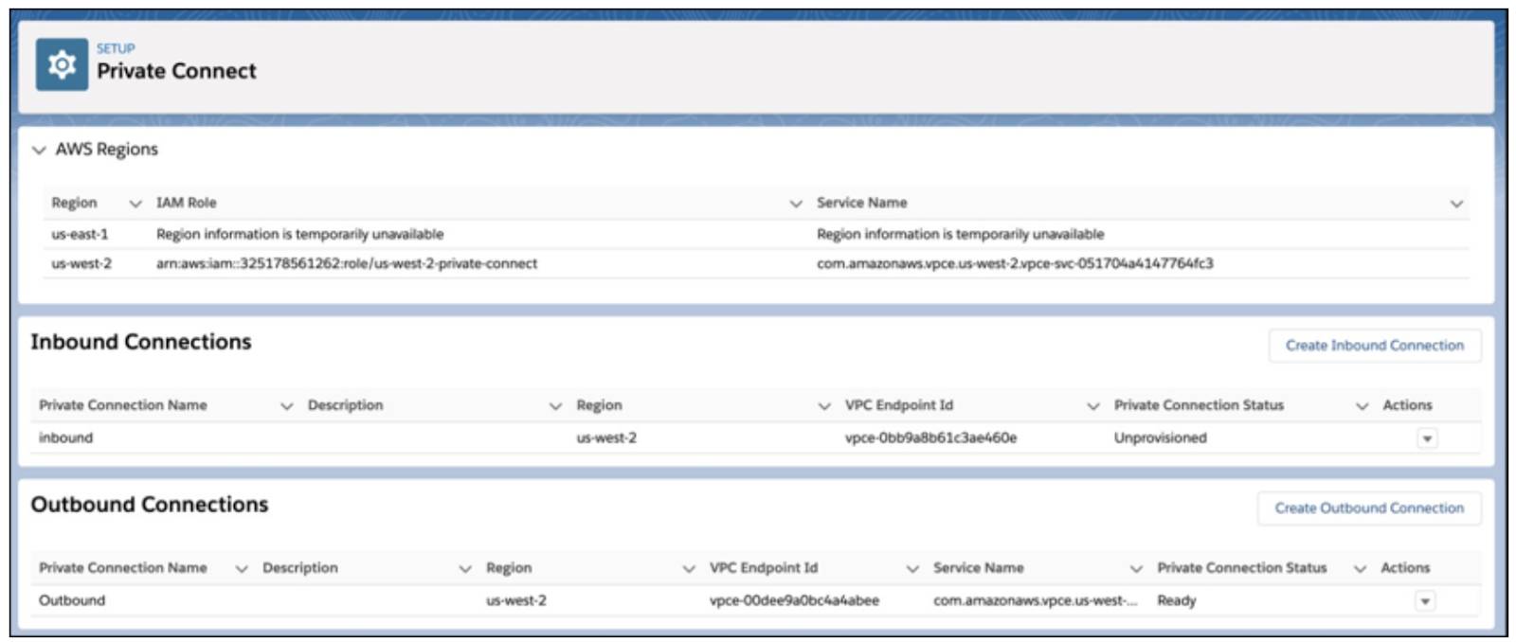Open the Region column menu in AWS Regions
The image size is (1516, 642).
tap(135, 204)
